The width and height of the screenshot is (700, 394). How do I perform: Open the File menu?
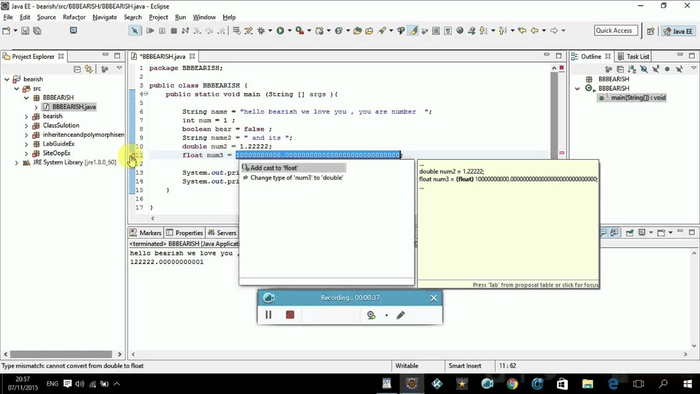coord(8,17)
